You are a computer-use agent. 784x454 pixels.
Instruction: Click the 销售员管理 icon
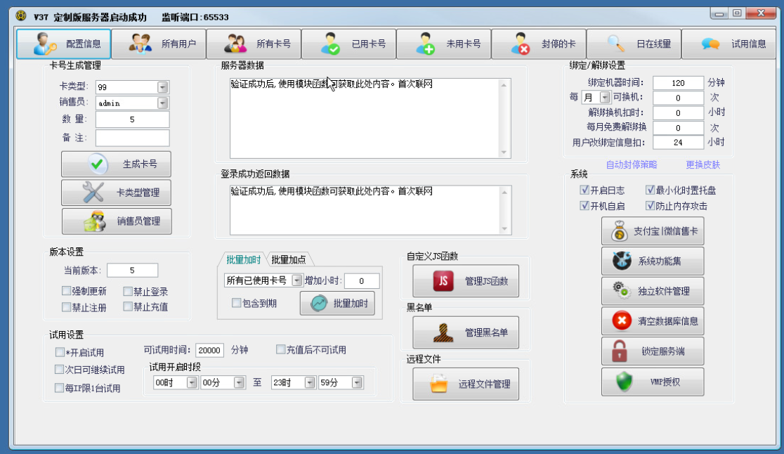(x=94, y=221)
